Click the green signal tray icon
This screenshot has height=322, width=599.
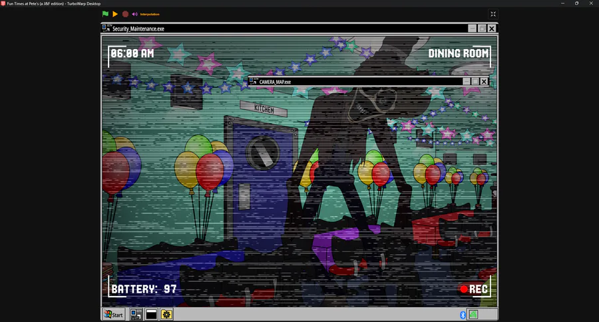tap(473, 315)
